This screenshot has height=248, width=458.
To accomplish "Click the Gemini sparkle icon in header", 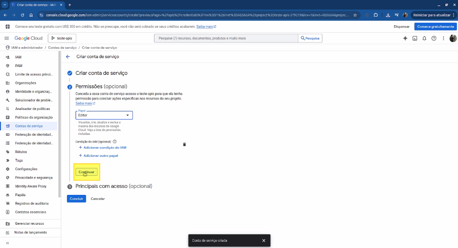I will tap(405, 38).
